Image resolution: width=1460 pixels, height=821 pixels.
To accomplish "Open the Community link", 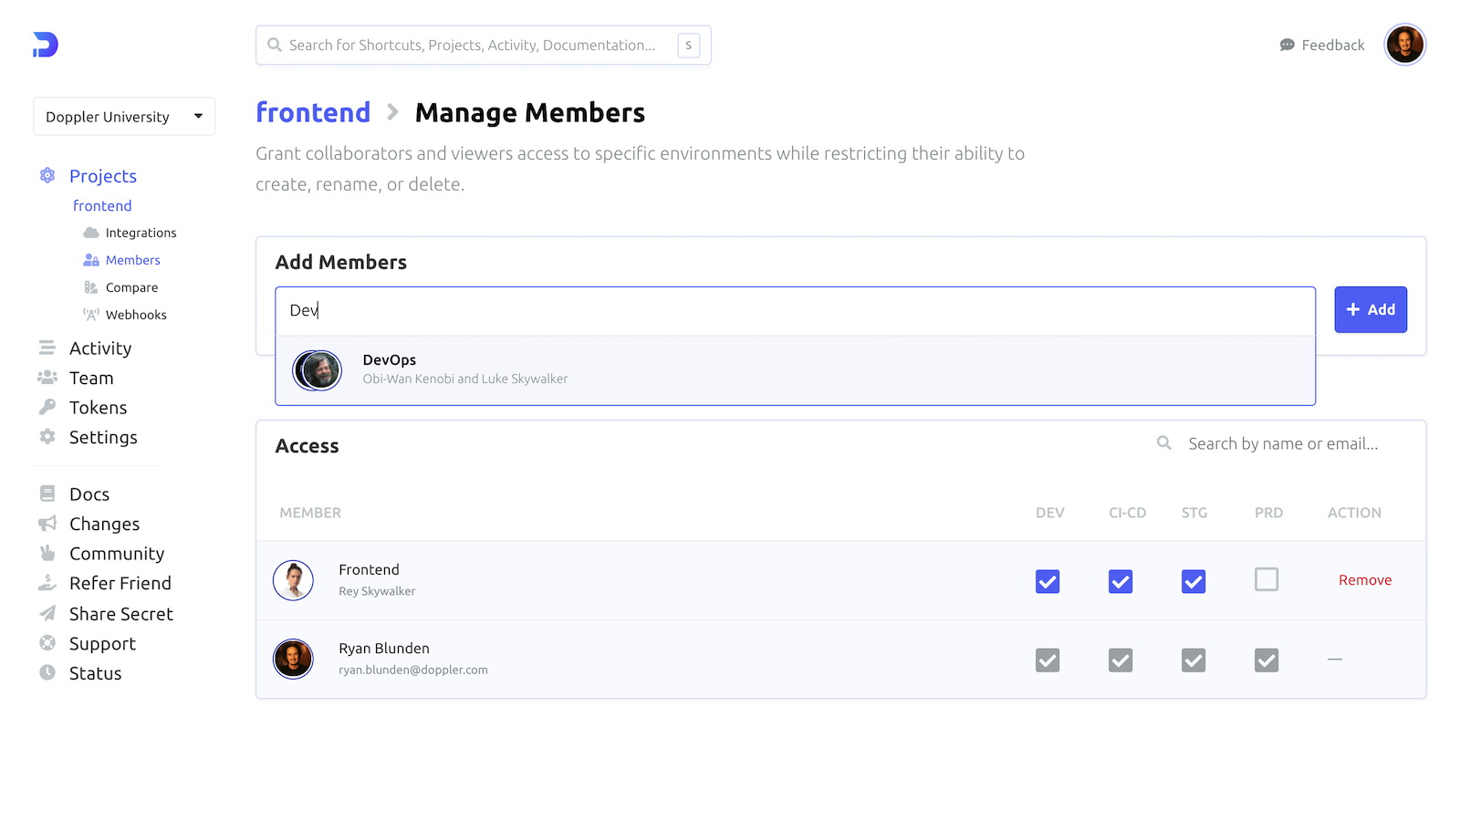I will coord(117,554).
